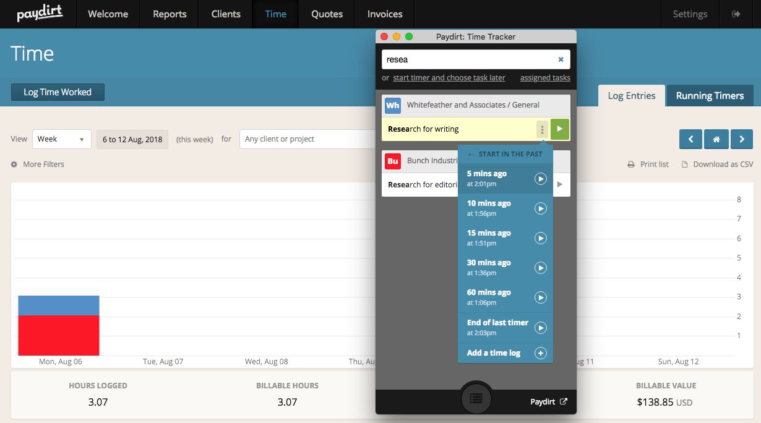Open three-dot options for Research for writing
Screen dimensions: 761x423
click(542, 129)
